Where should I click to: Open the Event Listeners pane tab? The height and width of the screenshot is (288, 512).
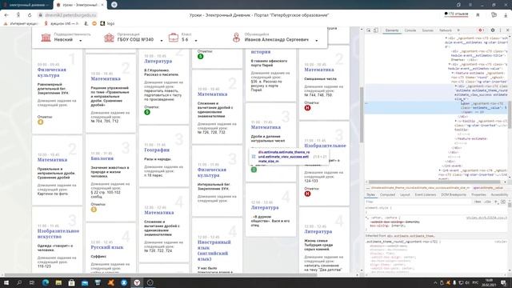click(426, 195)
